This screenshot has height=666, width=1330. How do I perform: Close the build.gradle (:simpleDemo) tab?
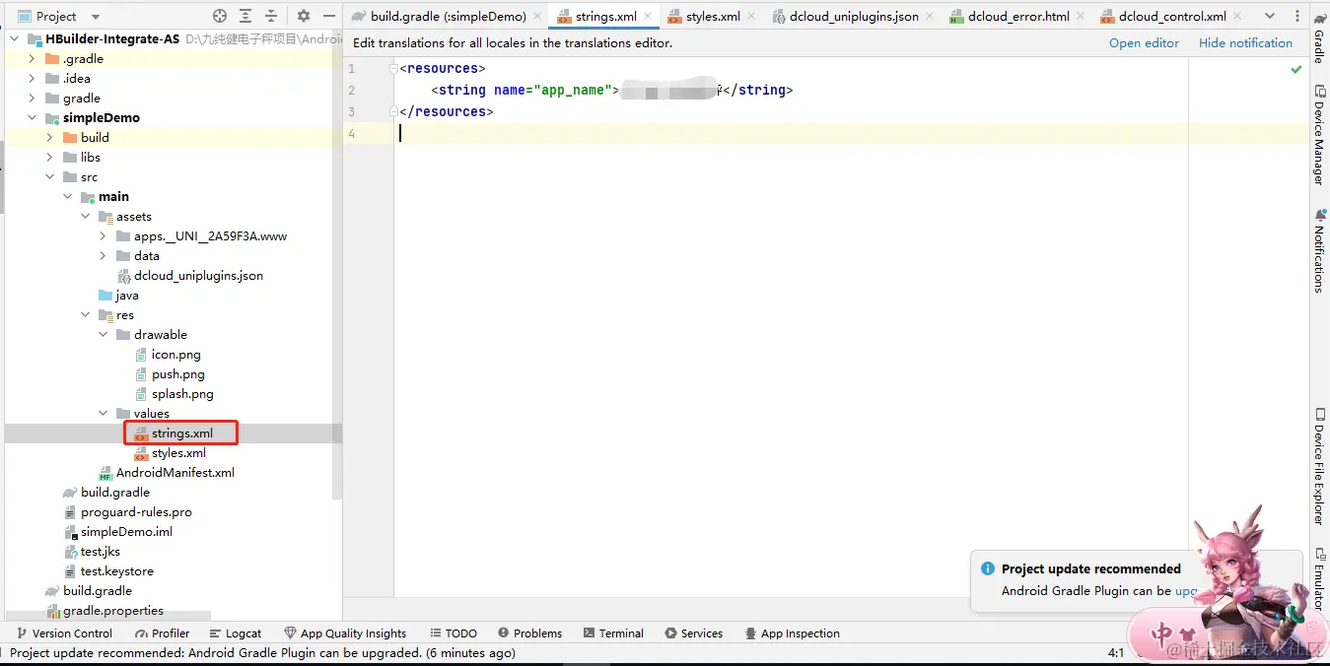point(538,17)
